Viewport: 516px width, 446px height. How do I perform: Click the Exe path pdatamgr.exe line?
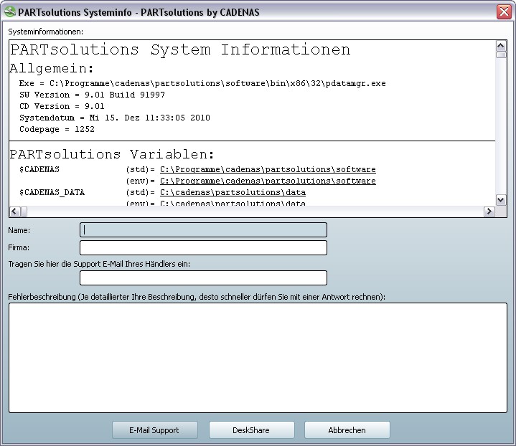[x=202, y=84]
